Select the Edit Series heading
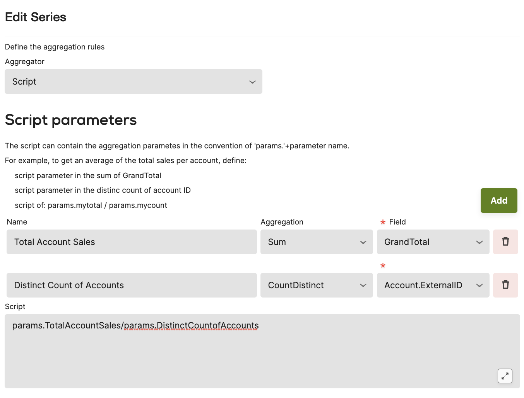Screen dimensions: 524x398 [36, 17]
